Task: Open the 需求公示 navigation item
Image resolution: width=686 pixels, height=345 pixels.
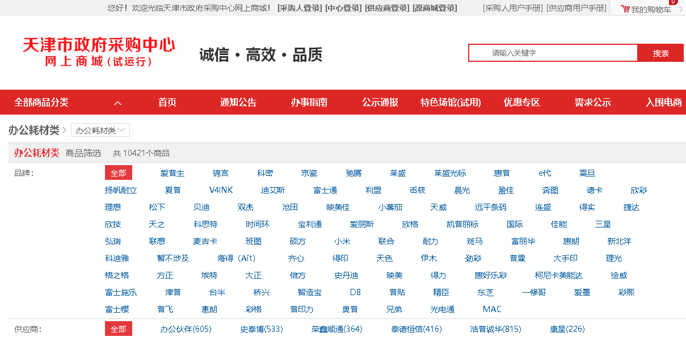Action: coord(593,103)
